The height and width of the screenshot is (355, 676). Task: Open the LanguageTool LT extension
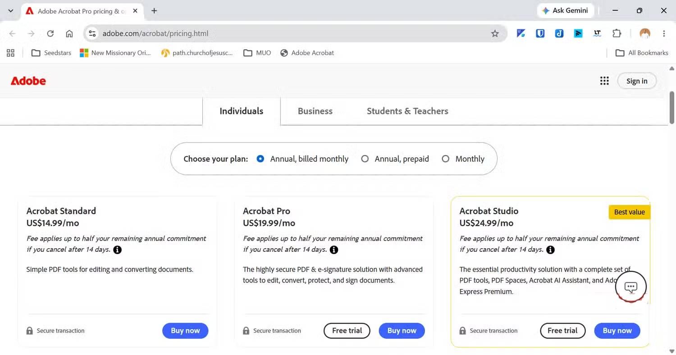598,33
